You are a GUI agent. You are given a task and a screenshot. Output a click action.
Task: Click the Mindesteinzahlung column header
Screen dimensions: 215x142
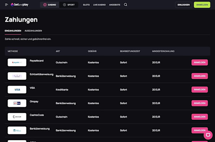(163, 51)
